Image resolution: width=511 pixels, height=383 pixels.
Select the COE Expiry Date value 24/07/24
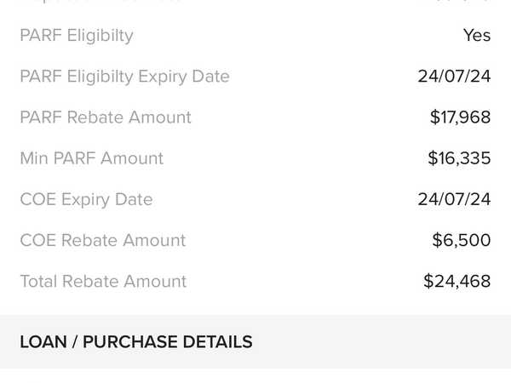coord(454,199)
